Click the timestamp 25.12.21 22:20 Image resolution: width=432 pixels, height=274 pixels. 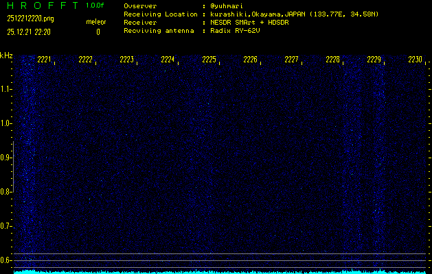[29, 32]
